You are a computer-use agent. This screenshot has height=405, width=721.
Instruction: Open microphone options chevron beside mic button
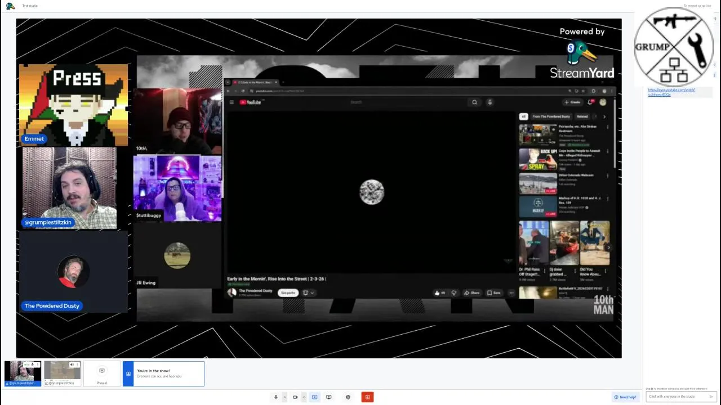click(284, 397)
